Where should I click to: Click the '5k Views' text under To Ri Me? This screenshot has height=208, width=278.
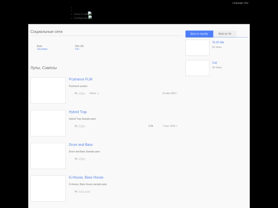217,47
